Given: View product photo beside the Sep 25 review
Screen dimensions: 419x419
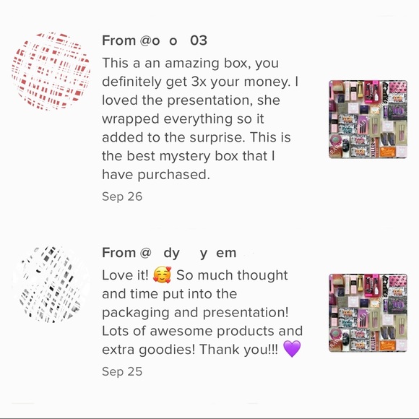Looking at the screenshot, I should tap(368, 313).
